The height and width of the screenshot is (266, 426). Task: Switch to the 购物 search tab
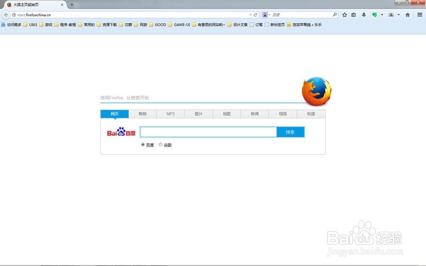click(143, 114)
